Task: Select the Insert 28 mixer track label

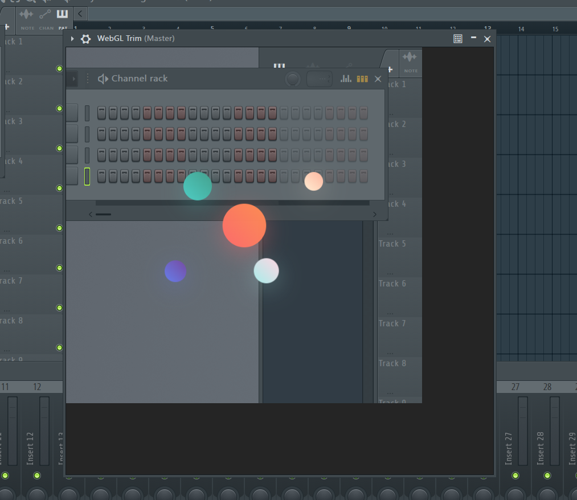Action: [541, 449]
